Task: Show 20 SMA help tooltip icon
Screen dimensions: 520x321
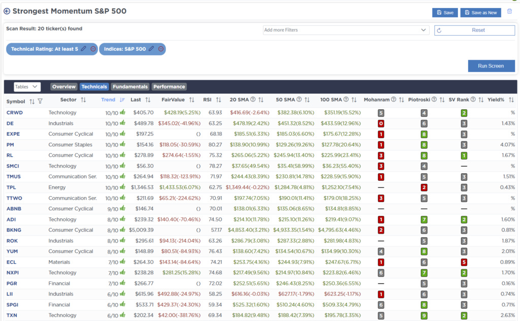Action: click(253, 100)
